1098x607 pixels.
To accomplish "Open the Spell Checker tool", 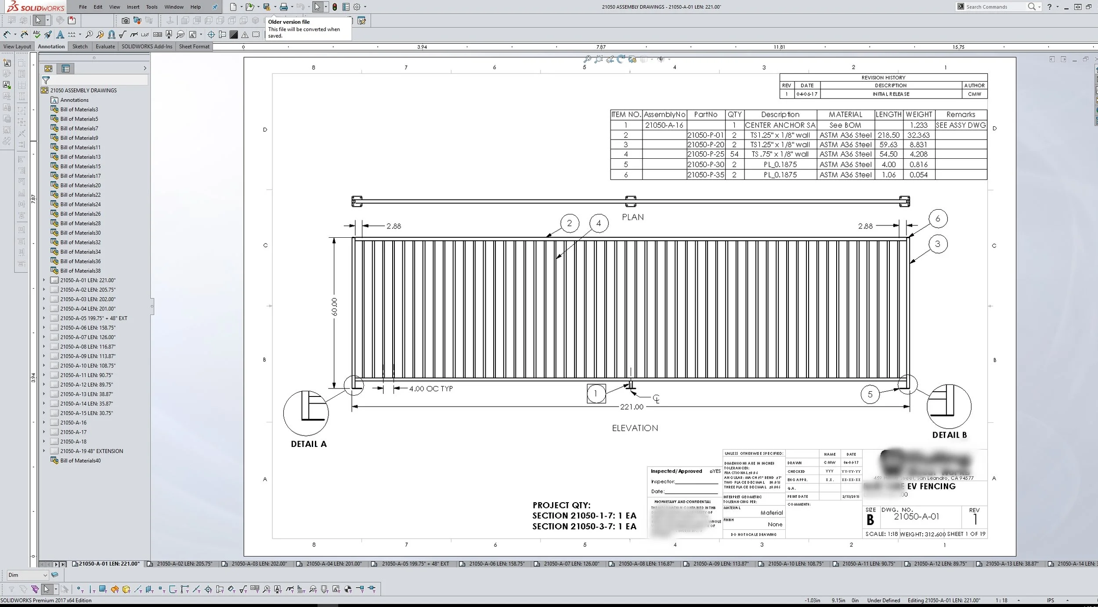I will pos(37,34).
